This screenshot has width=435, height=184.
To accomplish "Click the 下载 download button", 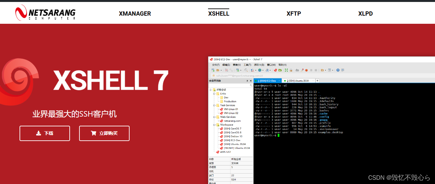I will (45, 133).
